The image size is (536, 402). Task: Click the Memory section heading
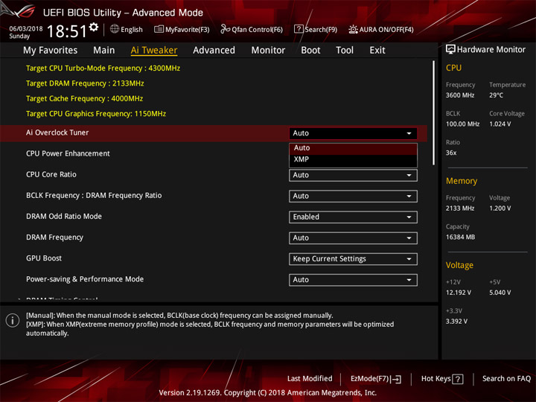click(462, 181)
